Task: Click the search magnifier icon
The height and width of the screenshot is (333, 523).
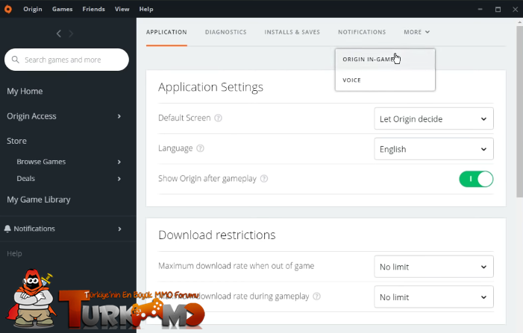Action: coord(15,60)
